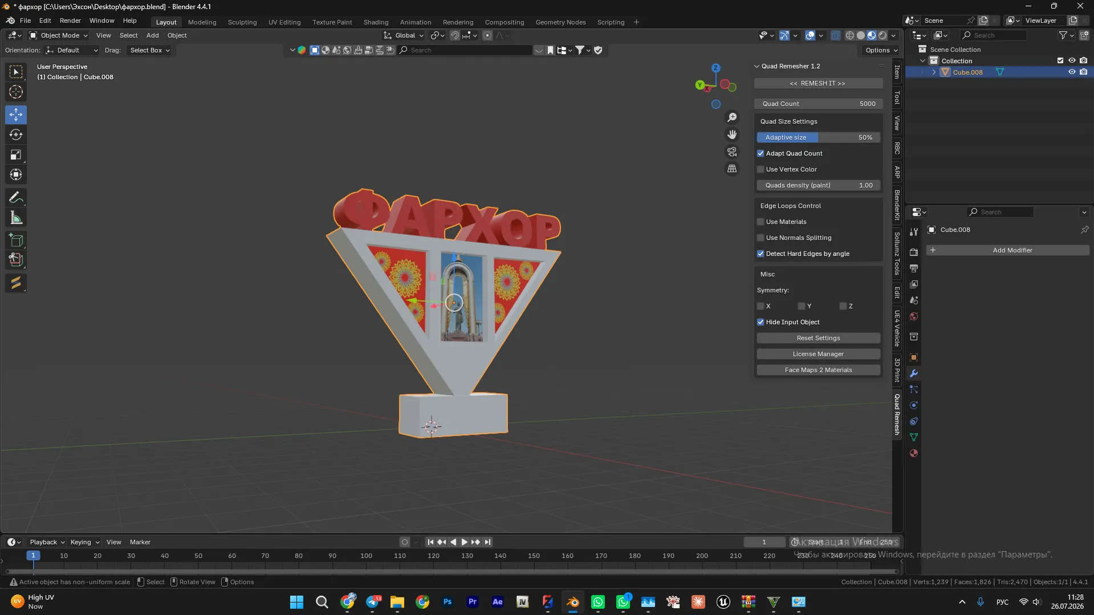
Task: Collapse the Collection in outliner
Action: click(923, 61)
